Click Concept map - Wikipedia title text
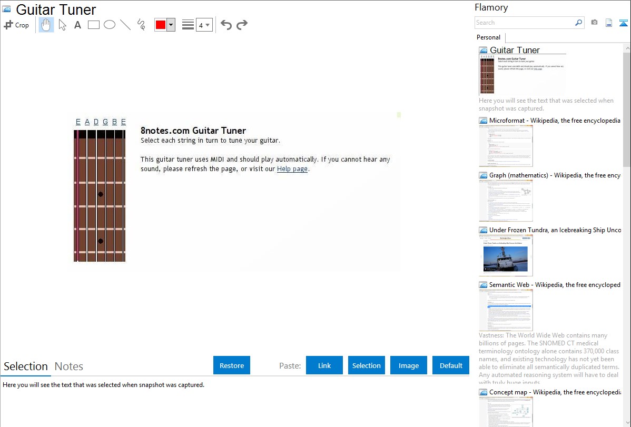 click(x=555, y=392)
